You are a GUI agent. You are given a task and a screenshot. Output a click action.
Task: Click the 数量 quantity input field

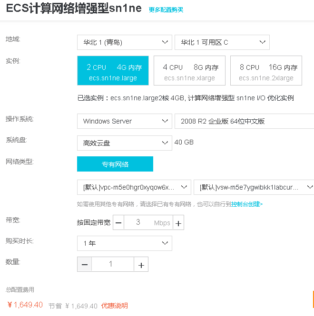coord(113,264)
